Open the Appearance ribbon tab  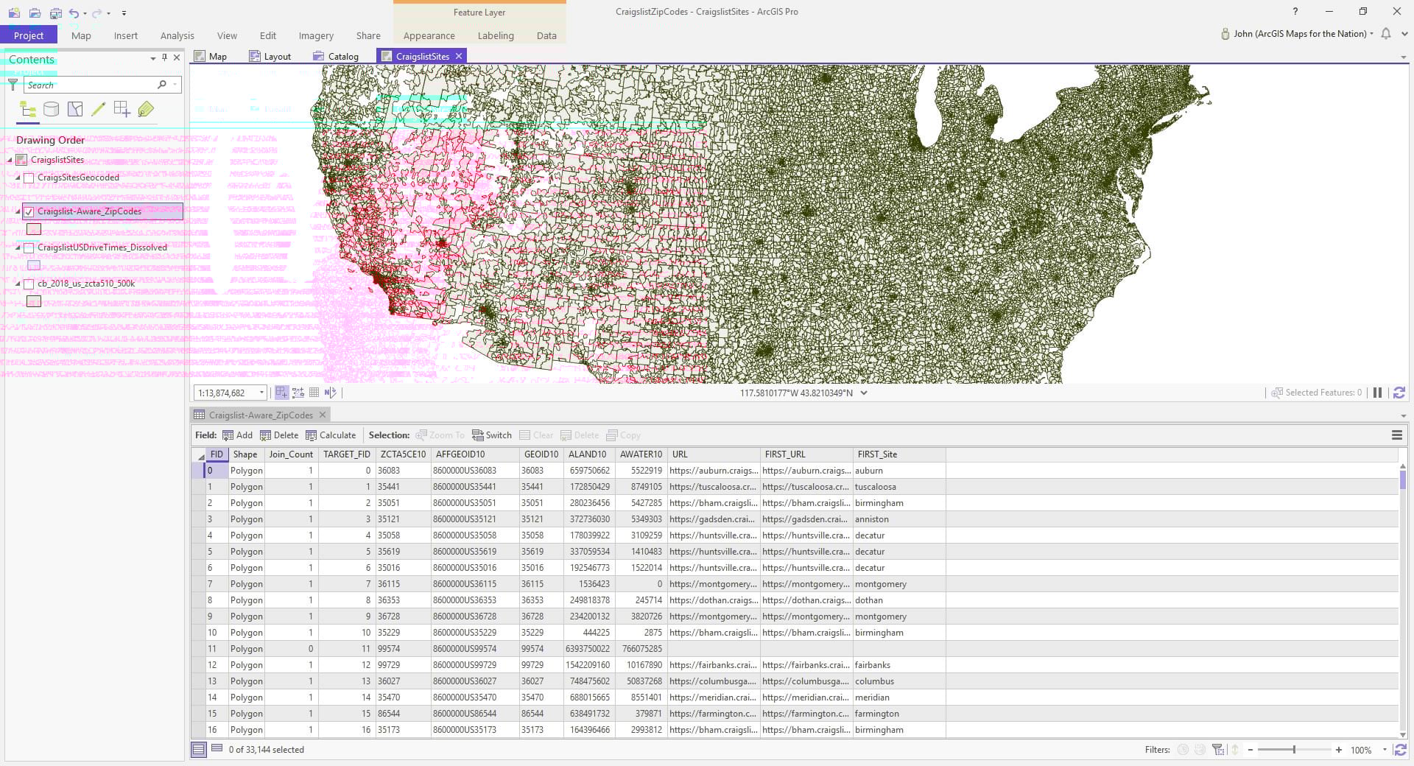pos(429,35)
